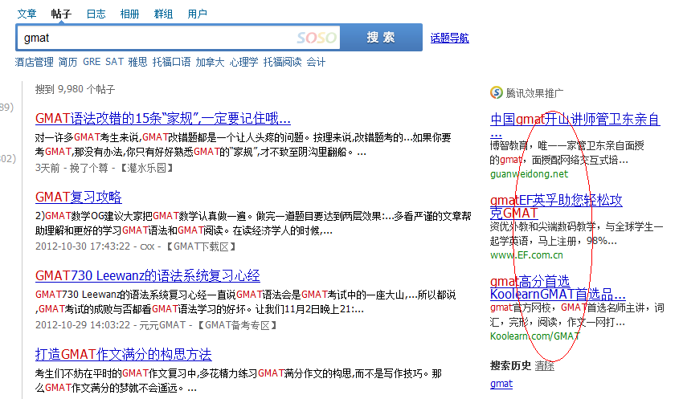Select the 帖子 tab

pos(61,14)
